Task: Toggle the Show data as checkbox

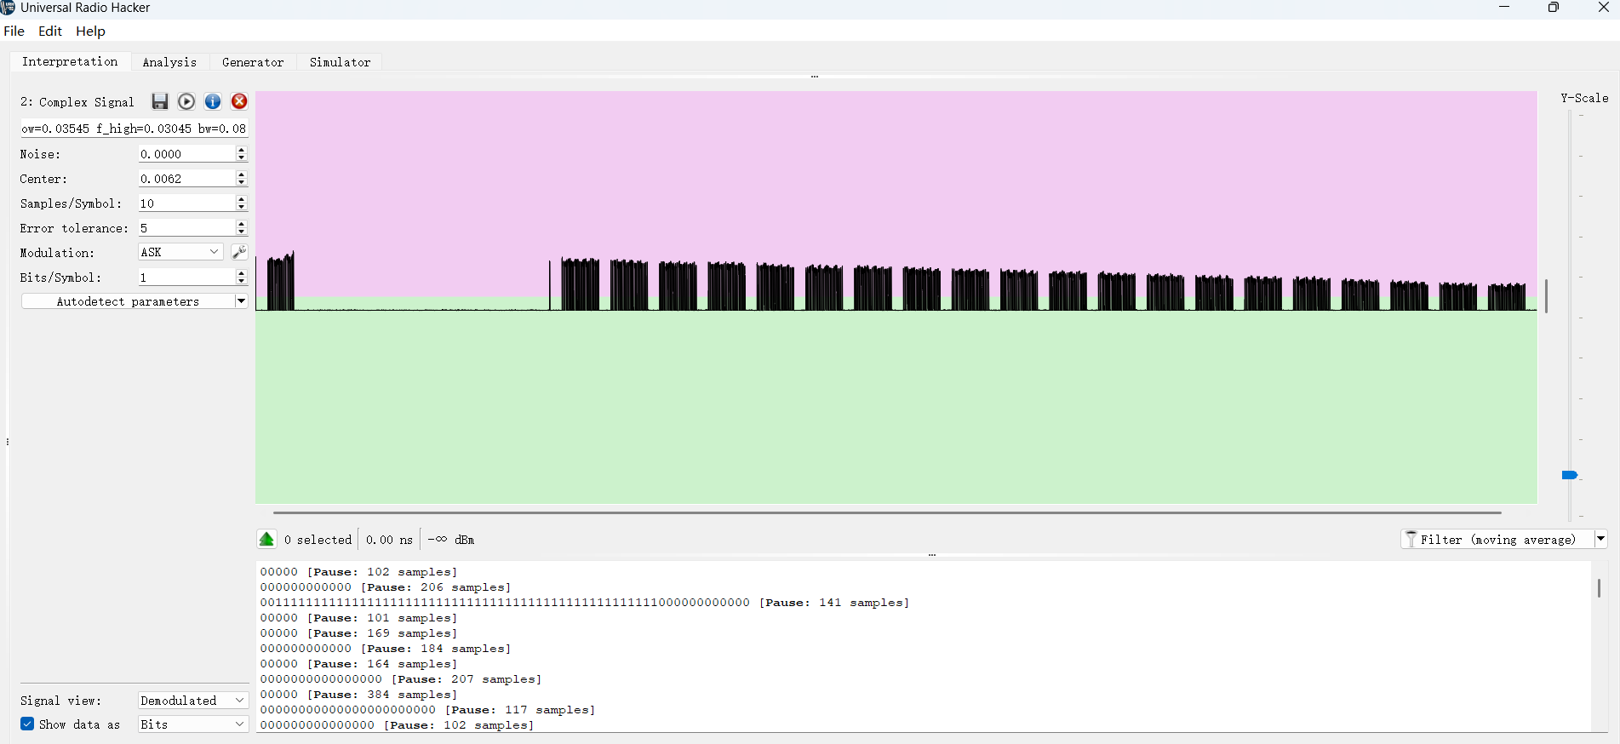Action: (x=27, y=724)
